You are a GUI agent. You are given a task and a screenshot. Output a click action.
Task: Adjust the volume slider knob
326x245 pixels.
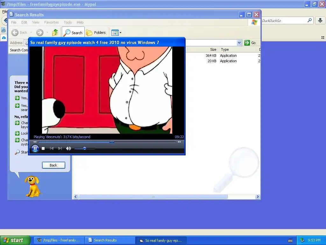(x=85, y=149)
